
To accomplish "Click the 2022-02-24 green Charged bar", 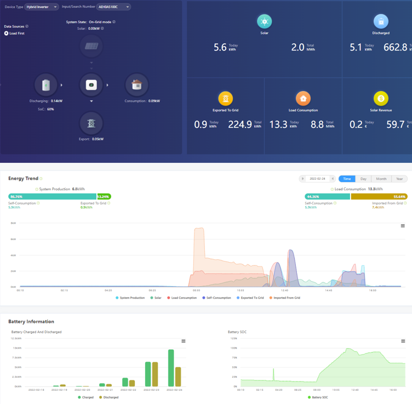I will (171, 368).
